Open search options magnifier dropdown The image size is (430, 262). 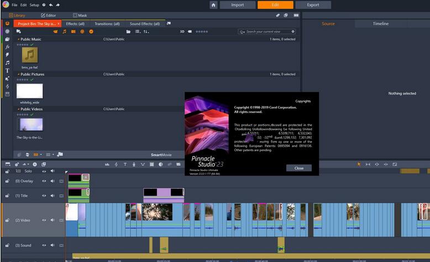coord(242,32)
